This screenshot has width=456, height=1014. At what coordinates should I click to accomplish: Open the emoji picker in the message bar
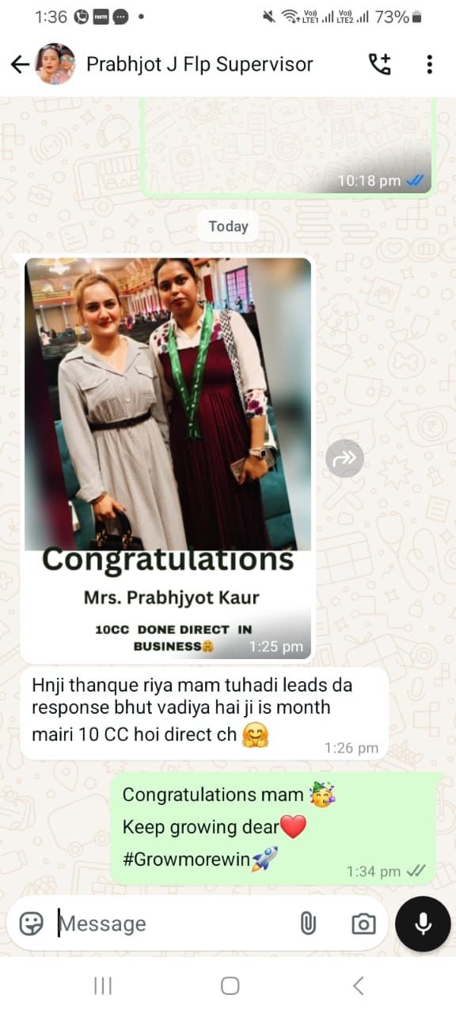pos(31,923)
